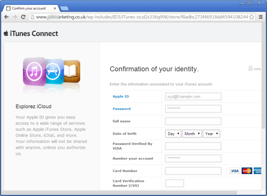Click the browser Back arrow button
Viewport: 267px width, 196px height.
6,17
